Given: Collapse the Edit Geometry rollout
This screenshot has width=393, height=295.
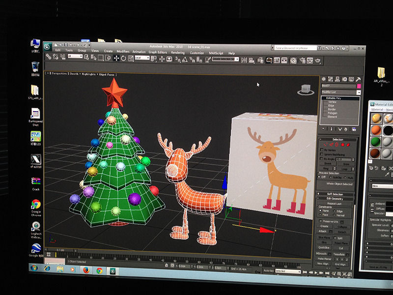Looking at the screenshot, I should 335,199.
